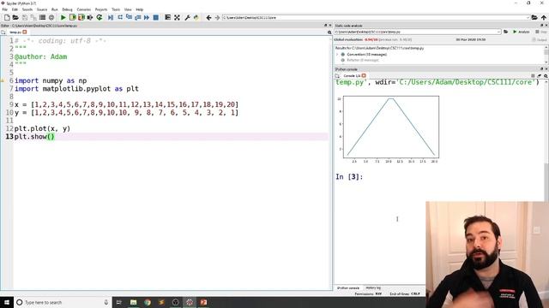Image resolution: width=549 pixels, height=308 pixels.
Task: Close the temp.py editor tab
Action: coord(25,33)
